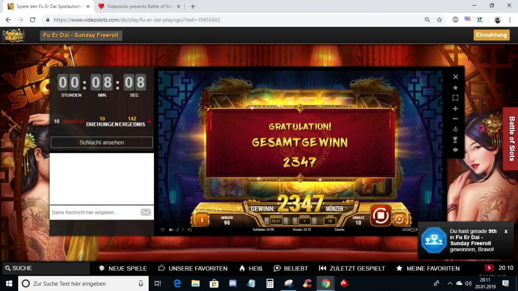The height and width of the screenshot is (291, 518).
Task: Open ZULETZT GESPIELT recently played menu
Action: [x=352, y=268]
